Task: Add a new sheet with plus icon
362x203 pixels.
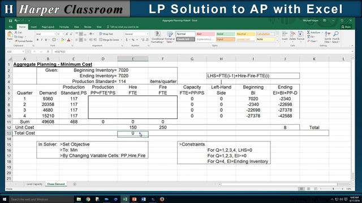Action: point(75,184)
